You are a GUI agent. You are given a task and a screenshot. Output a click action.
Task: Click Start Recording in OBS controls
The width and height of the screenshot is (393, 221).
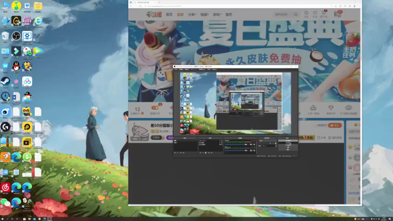pyautogui.click(x=288, y=143)
